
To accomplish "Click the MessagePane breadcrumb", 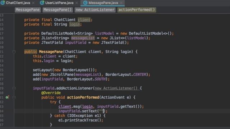I will pos(28,10).
